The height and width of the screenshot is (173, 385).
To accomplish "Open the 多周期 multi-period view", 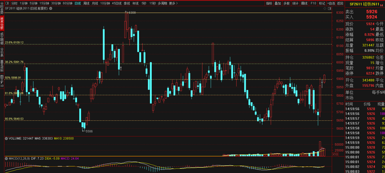I will pos(162,4).
